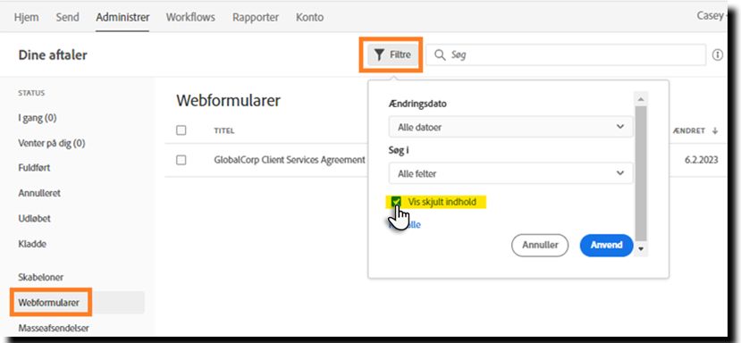The image size is (741, 343).
Task: Focus the Søg search input field
Action: coord(566,55)
